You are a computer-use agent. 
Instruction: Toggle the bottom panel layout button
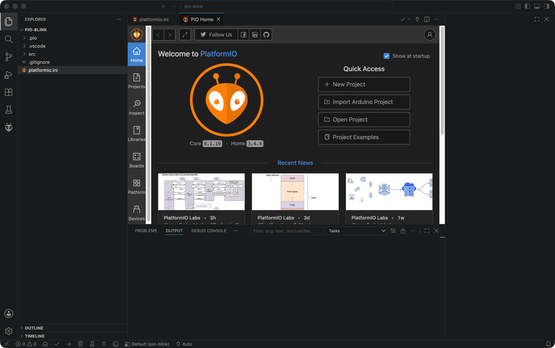[x=537, y=6]
